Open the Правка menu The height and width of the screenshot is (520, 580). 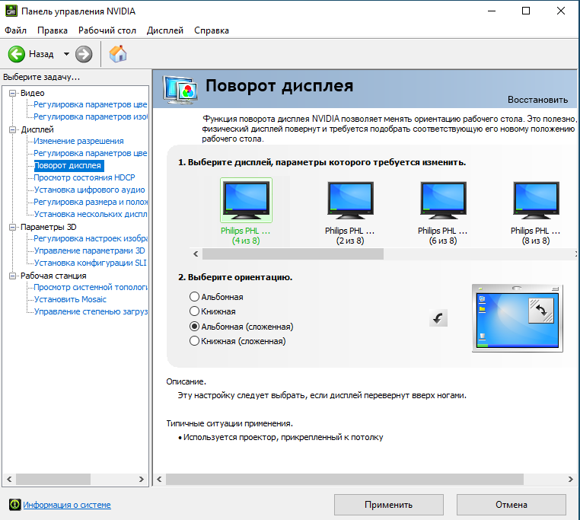coord(53,30)
